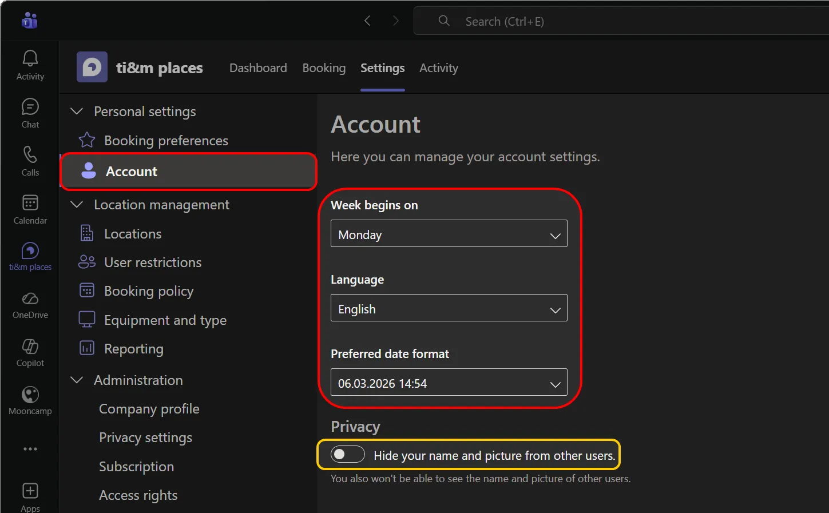Open the Week begins on dropdown

449,233
